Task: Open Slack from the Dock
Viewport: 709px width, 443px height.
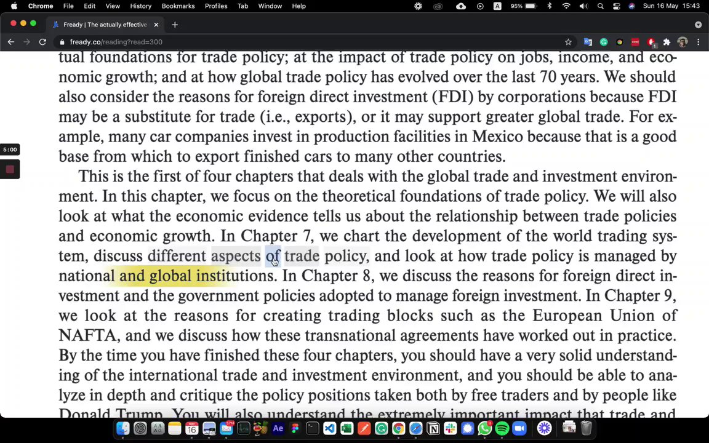Action: click(451, 428)
